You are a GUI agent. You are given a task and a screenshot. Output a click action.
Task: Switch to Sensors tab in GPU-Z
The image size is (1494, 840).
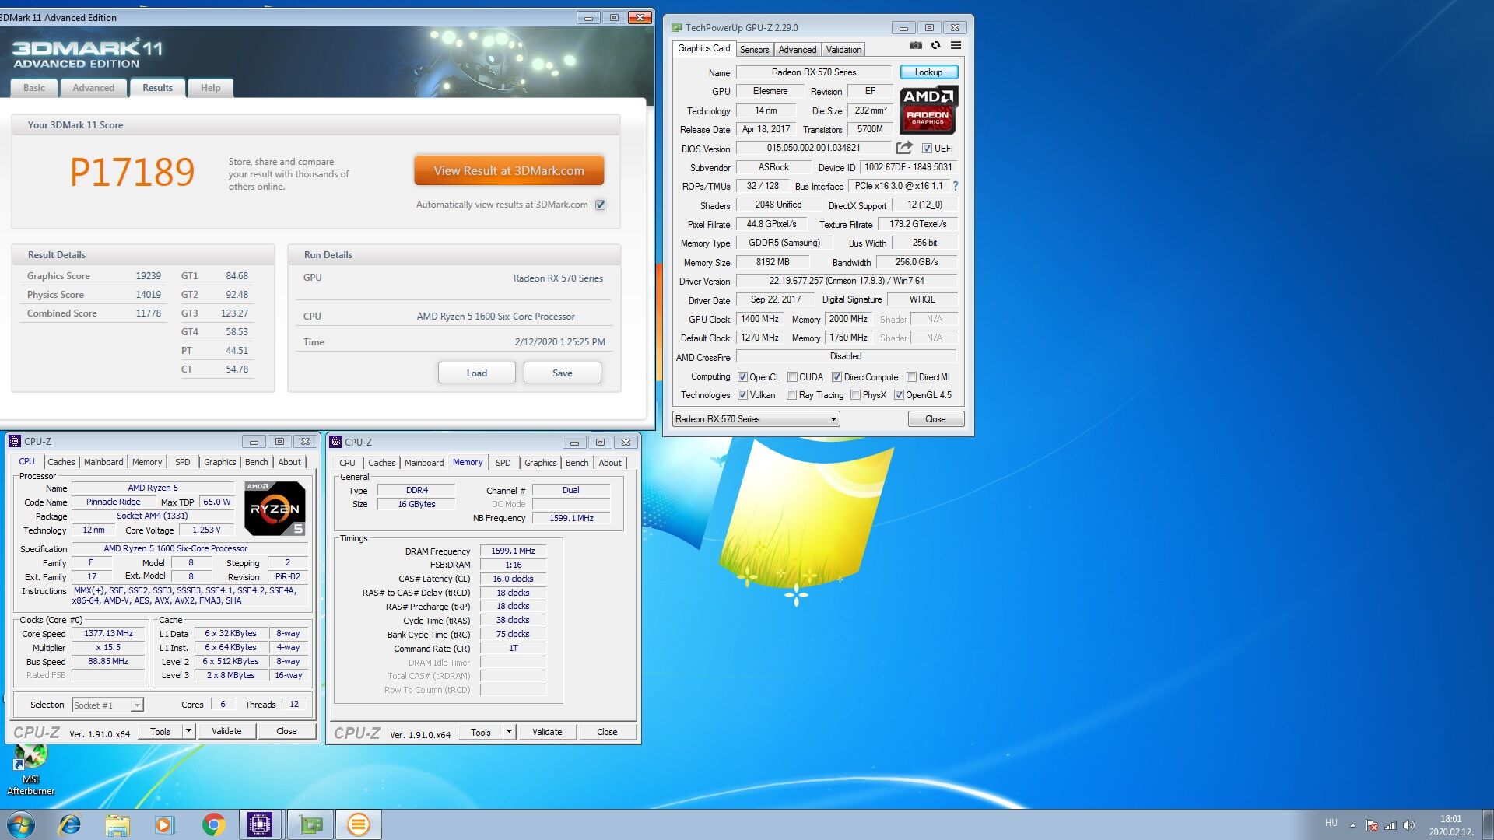point(754,50)
